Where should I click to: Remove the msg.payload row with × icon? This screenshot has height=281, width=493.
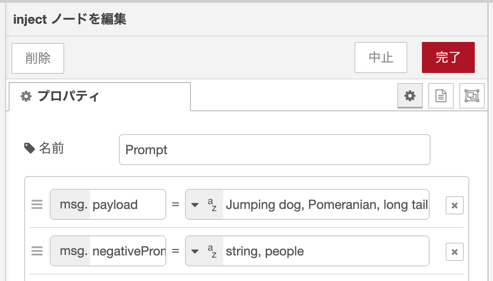(454, 205)
